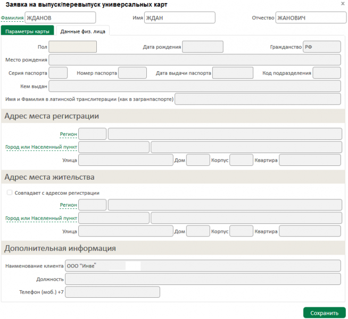
Task: Click the Телефон (моб.) +7 field
Action: (112, 292)
